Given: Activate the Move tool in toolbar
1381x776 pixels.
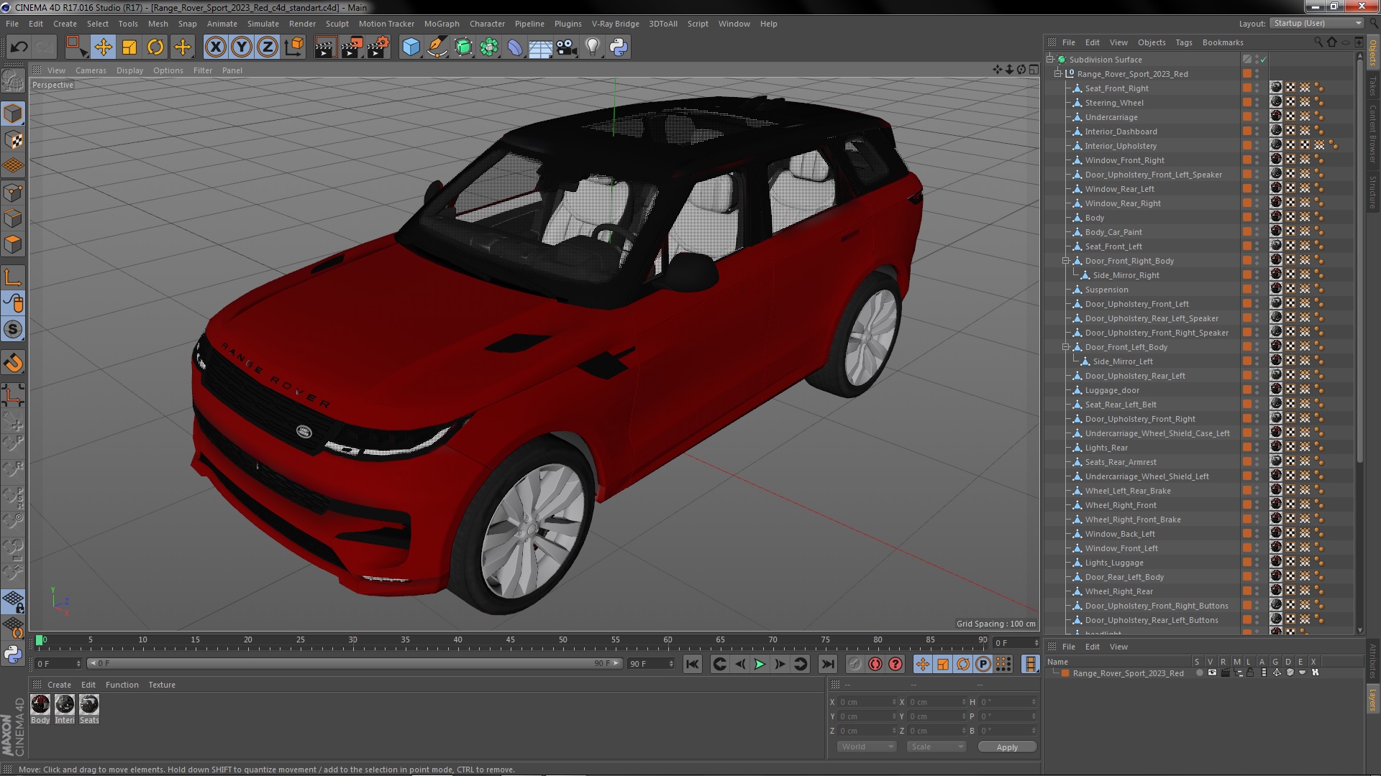Looking at the screenshot, I should click(103, 47).
